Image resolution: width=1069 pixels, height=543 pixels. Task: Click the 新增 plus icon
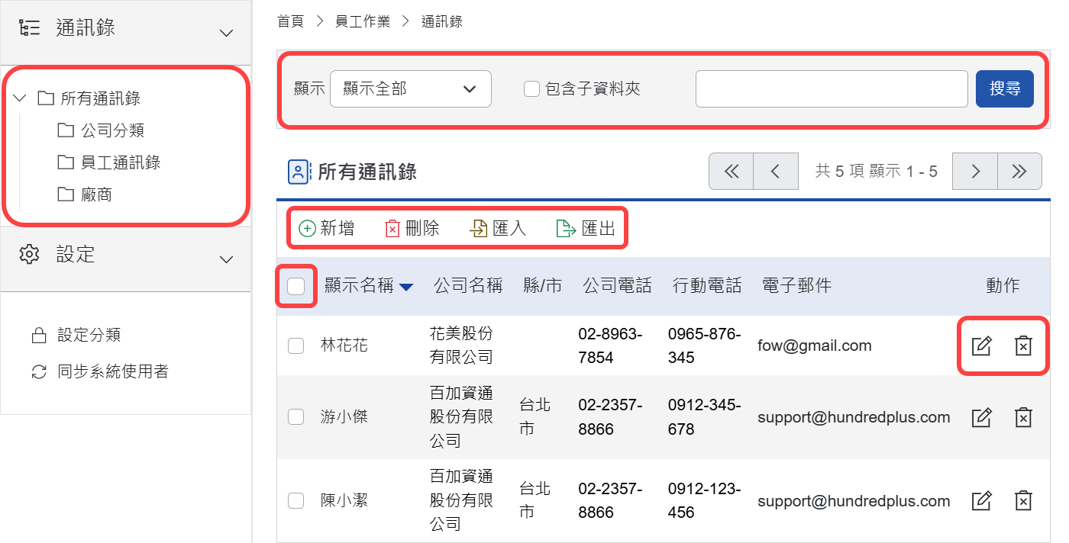[x=307, y=229]
